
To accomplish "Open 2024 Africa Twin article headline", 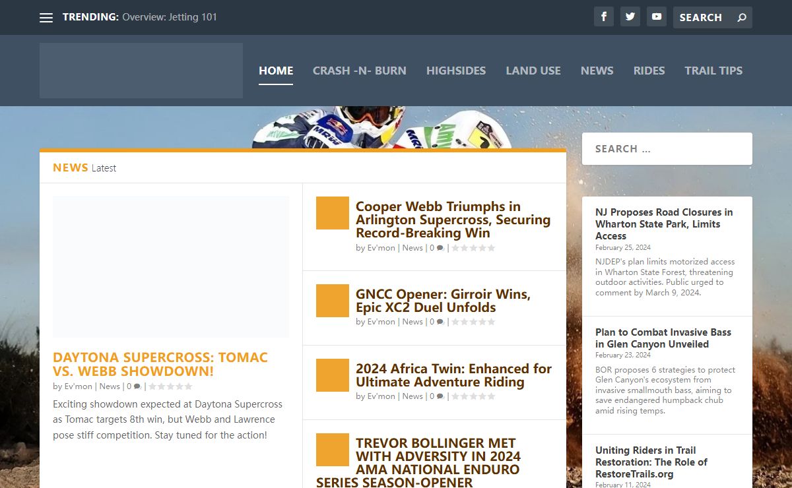I will point(453,375).
